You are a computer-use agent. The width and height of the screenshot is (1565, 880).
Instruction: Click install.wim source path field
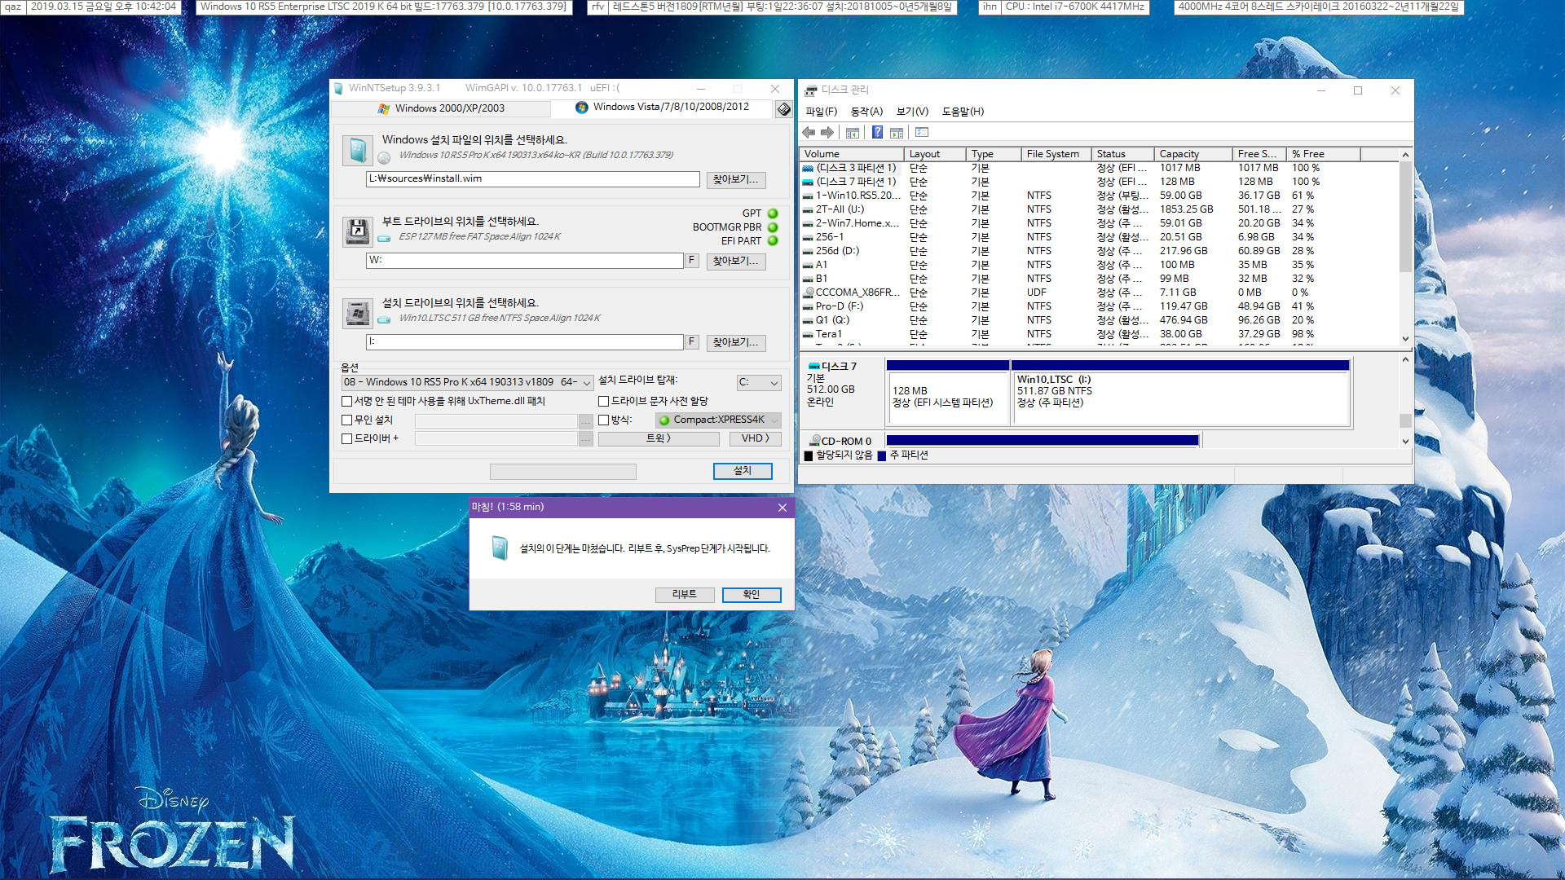click(533, 178)
